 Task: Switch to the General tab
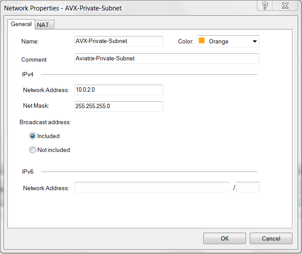[21, 24]
